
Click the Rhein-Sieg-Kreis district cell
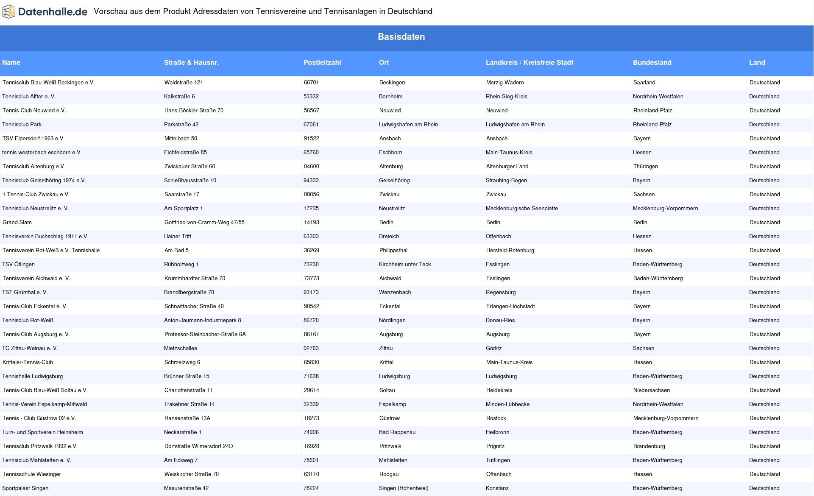(x=506, y=97)
